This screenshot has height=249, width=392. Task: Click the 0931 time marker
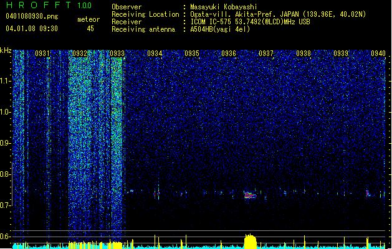[42, 54]
